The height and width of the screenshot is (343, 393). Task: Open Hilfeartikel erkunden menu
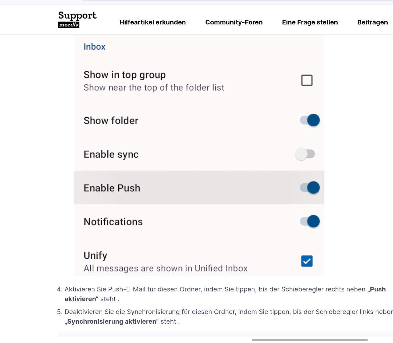(x=153, y=22)
